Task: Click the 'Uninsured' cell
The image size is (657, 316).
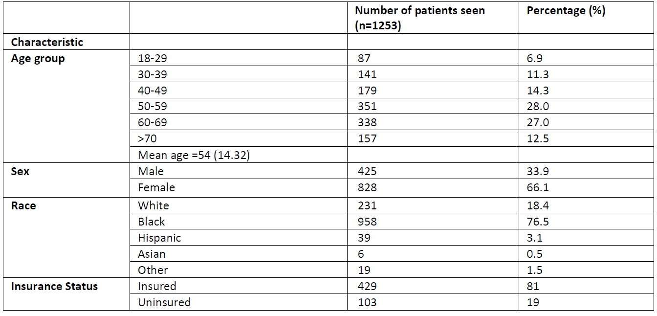Action: click(164, 302)
